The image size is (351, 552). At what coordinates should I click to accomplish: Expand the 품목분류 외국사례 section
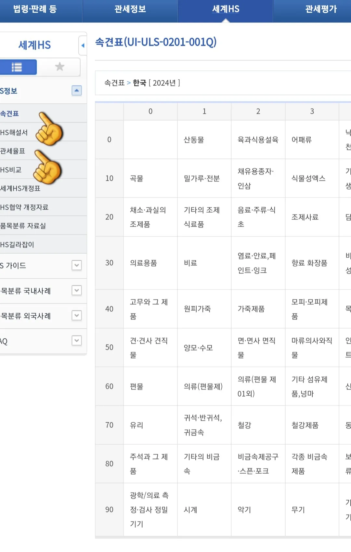(x=77, y=316)
